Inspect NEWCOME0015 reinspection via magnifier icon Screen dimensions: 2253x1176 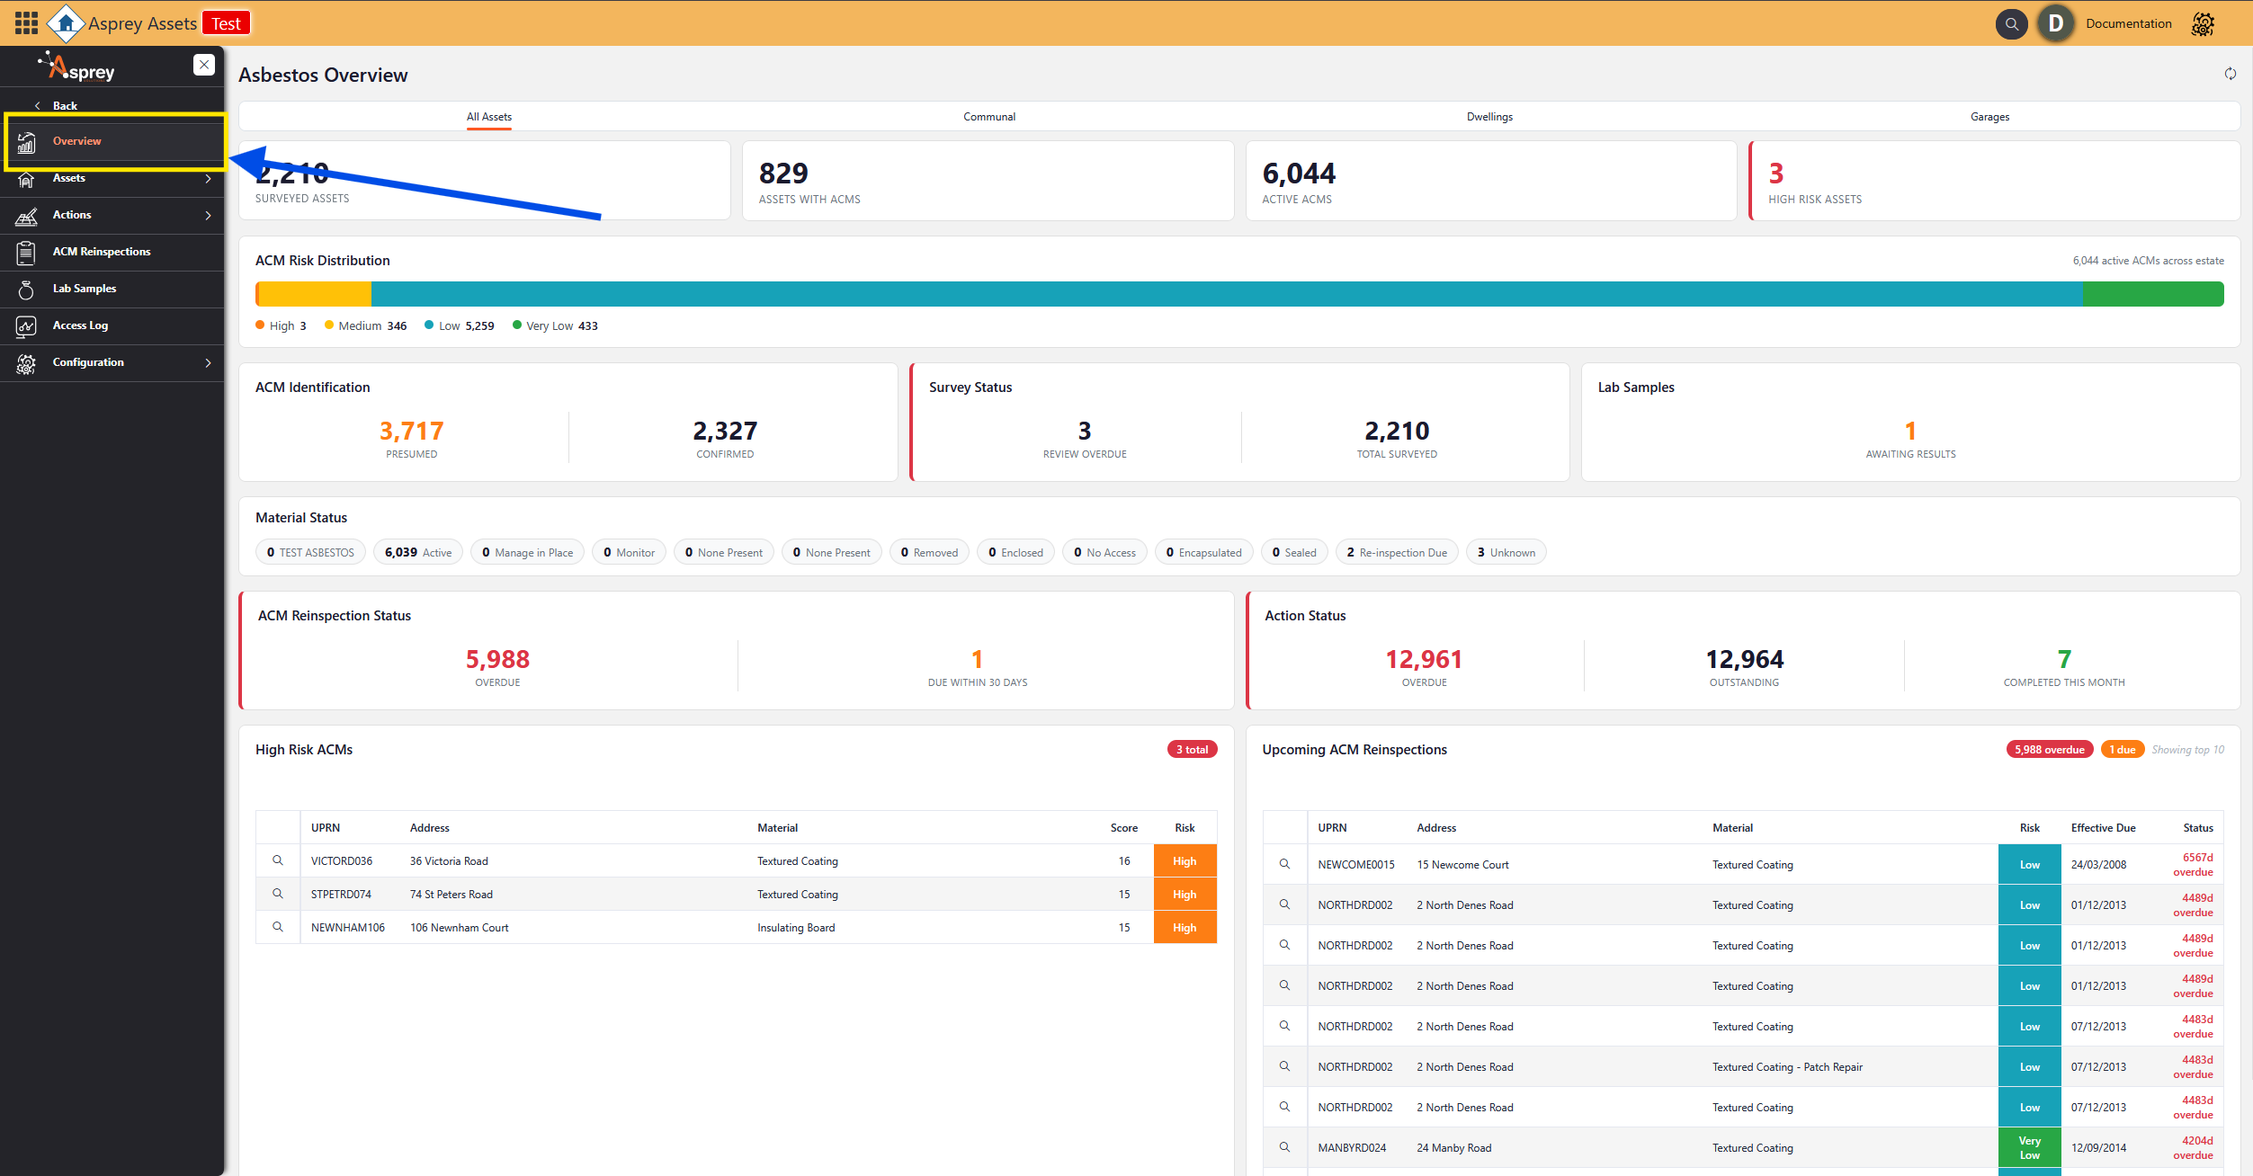click(x=1284, y=864)
